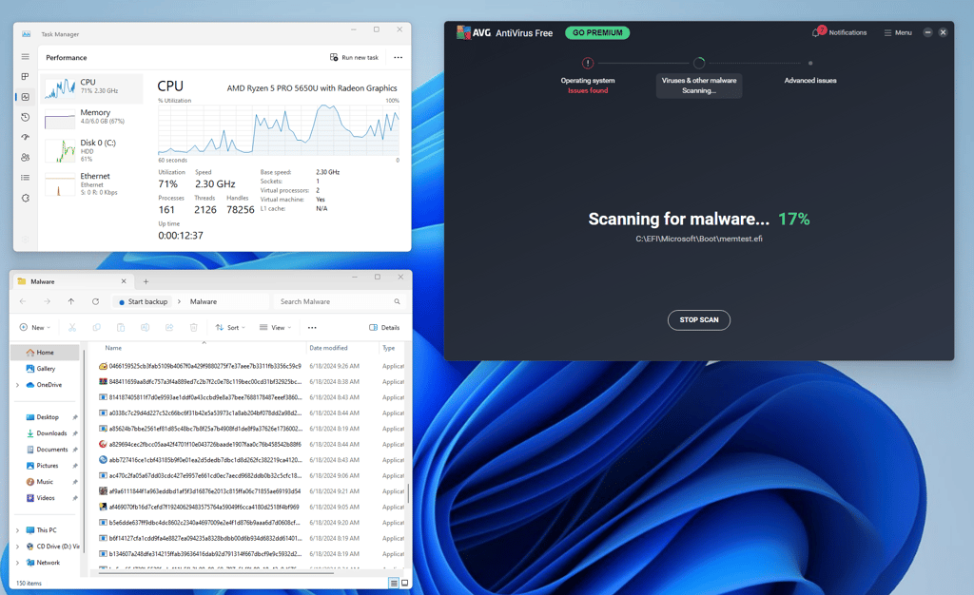Click the Copy icon in Explorer toolbar
This screenshot has width=974, height=595.
tap(96, 328)
